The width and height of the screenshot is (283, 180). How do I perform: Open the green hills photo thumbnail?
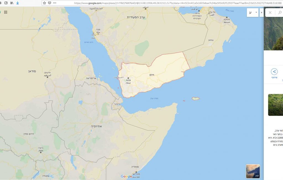click(x=275, y=105)
